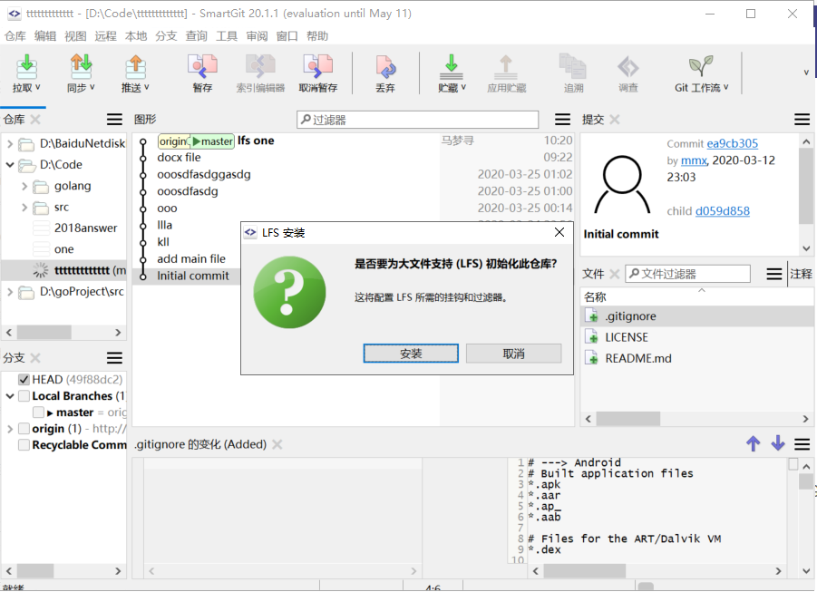Toggle the Recyclable Commits checkbox
The width and height of the screenshot is (817, 592).
pos(24,445)
